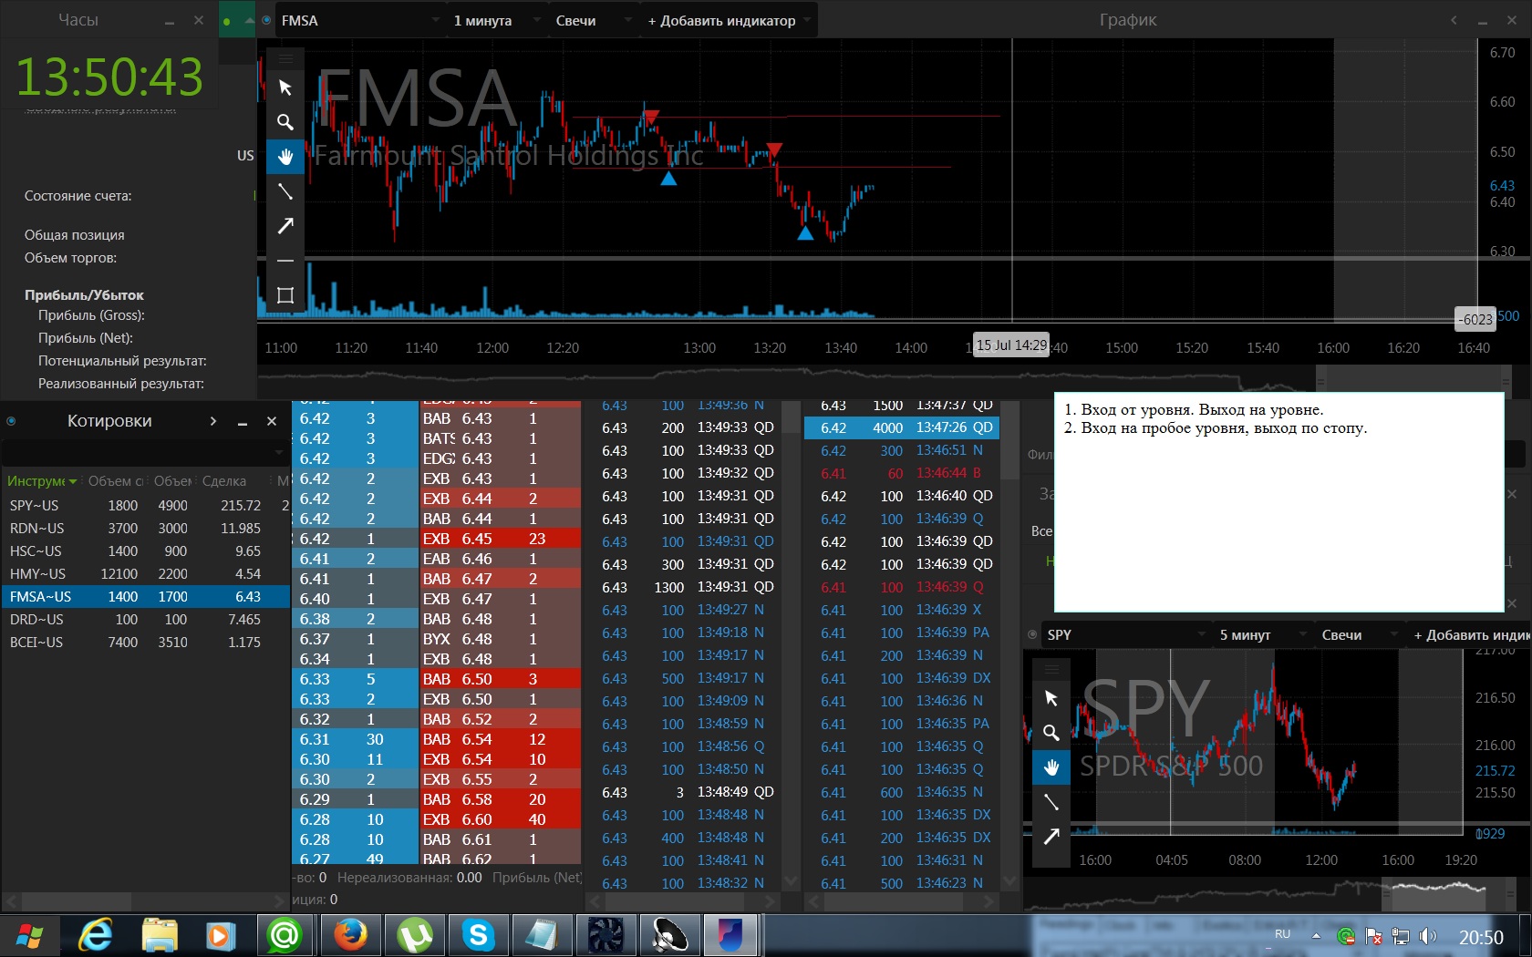Image resolution: width=1532 pixels, height=957 pixels.
Task: Click the bid level 6.31 with size 30
Action: click(355, 739)
